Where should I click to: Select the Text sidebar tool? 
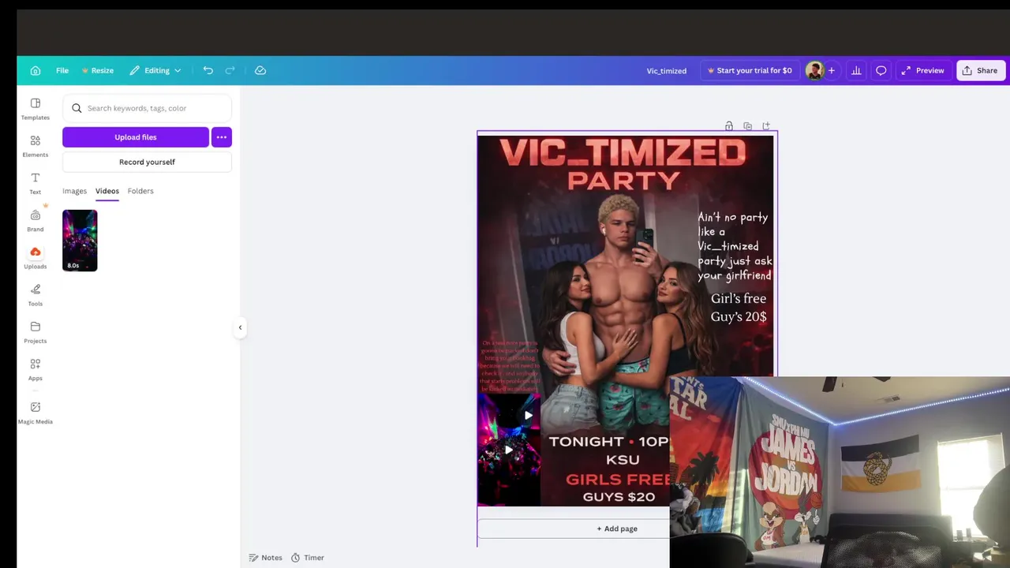click(35, 183)
